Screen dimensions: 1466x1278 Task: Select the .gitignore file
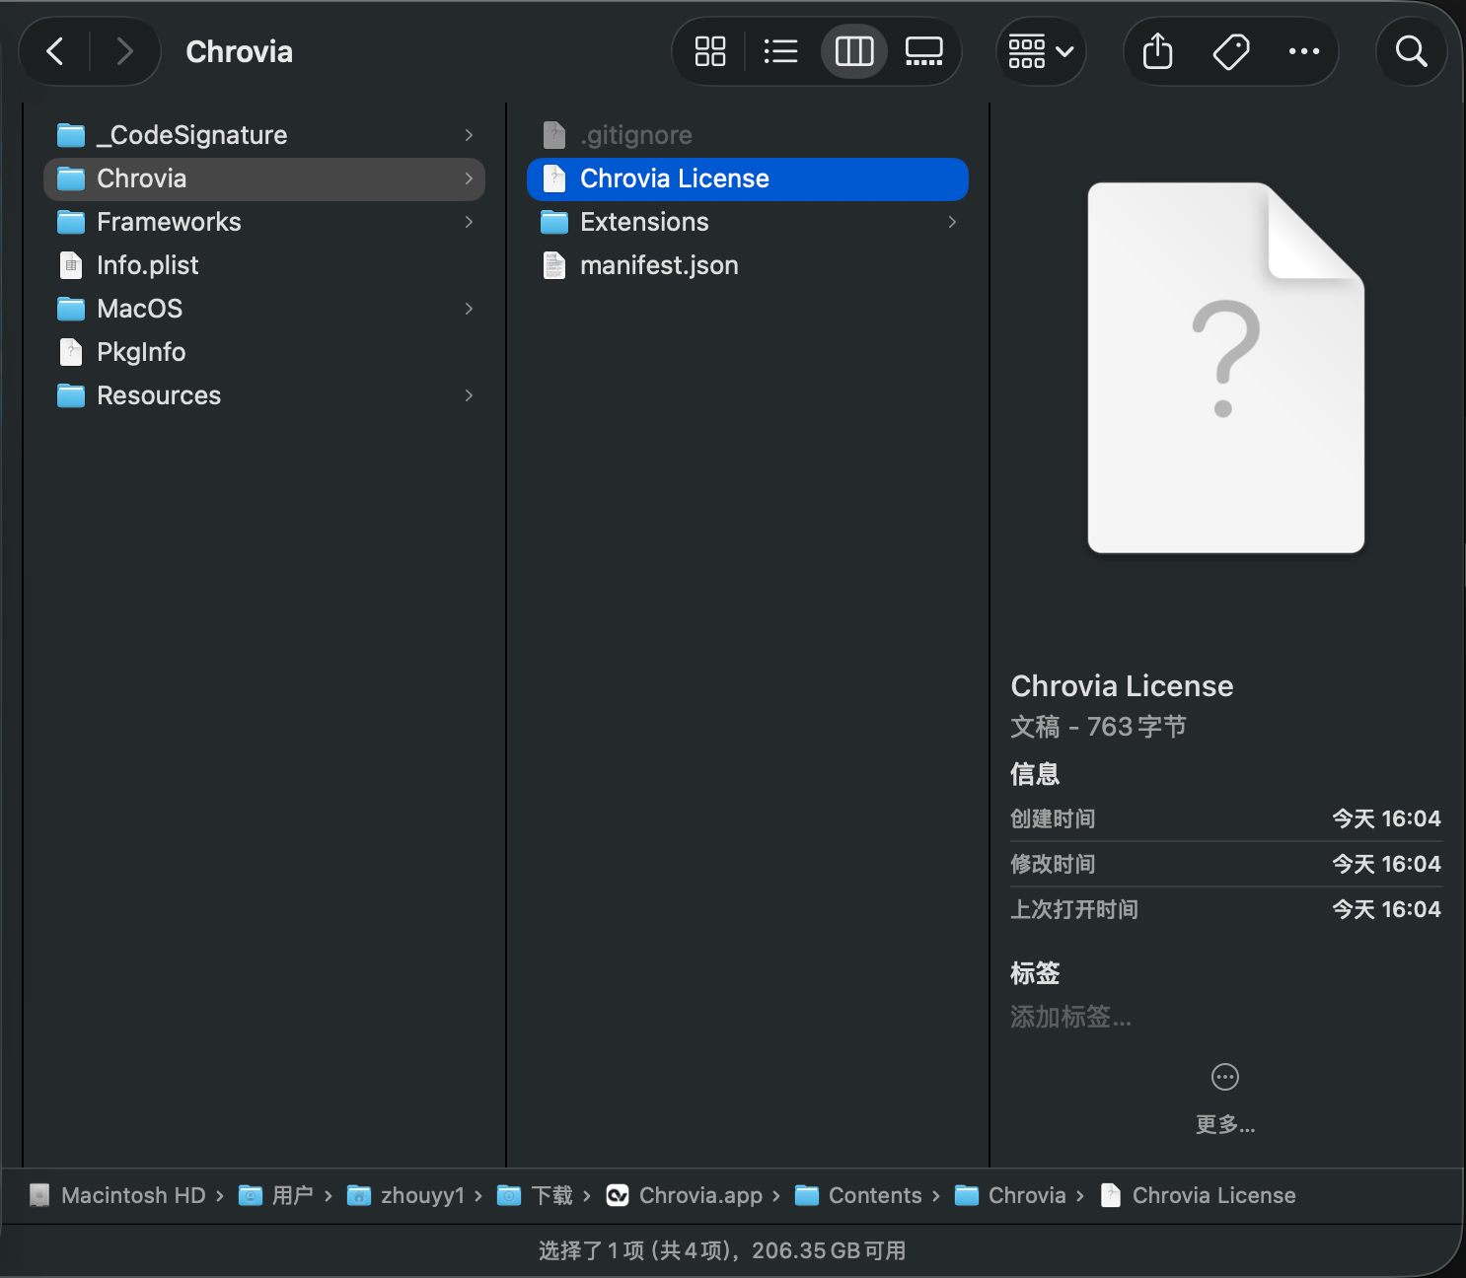(748, 135)
